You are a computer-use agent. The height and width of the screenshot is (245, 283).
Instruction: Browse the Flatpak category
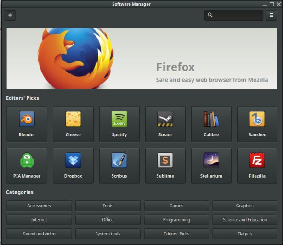pyautogui.click(x=244, y=234)
